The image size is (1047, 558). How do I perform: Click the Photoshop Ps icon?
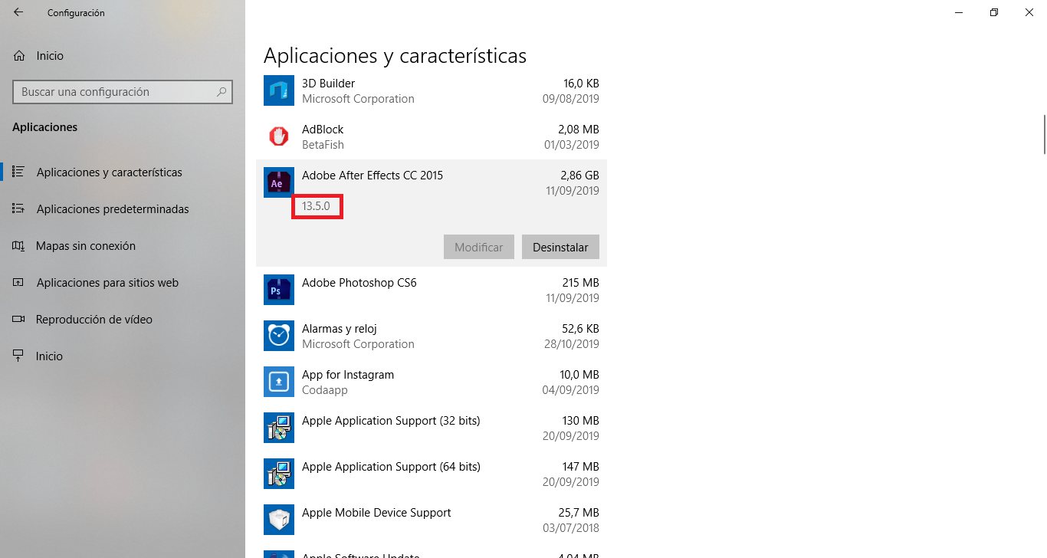[x=278, y=290]
